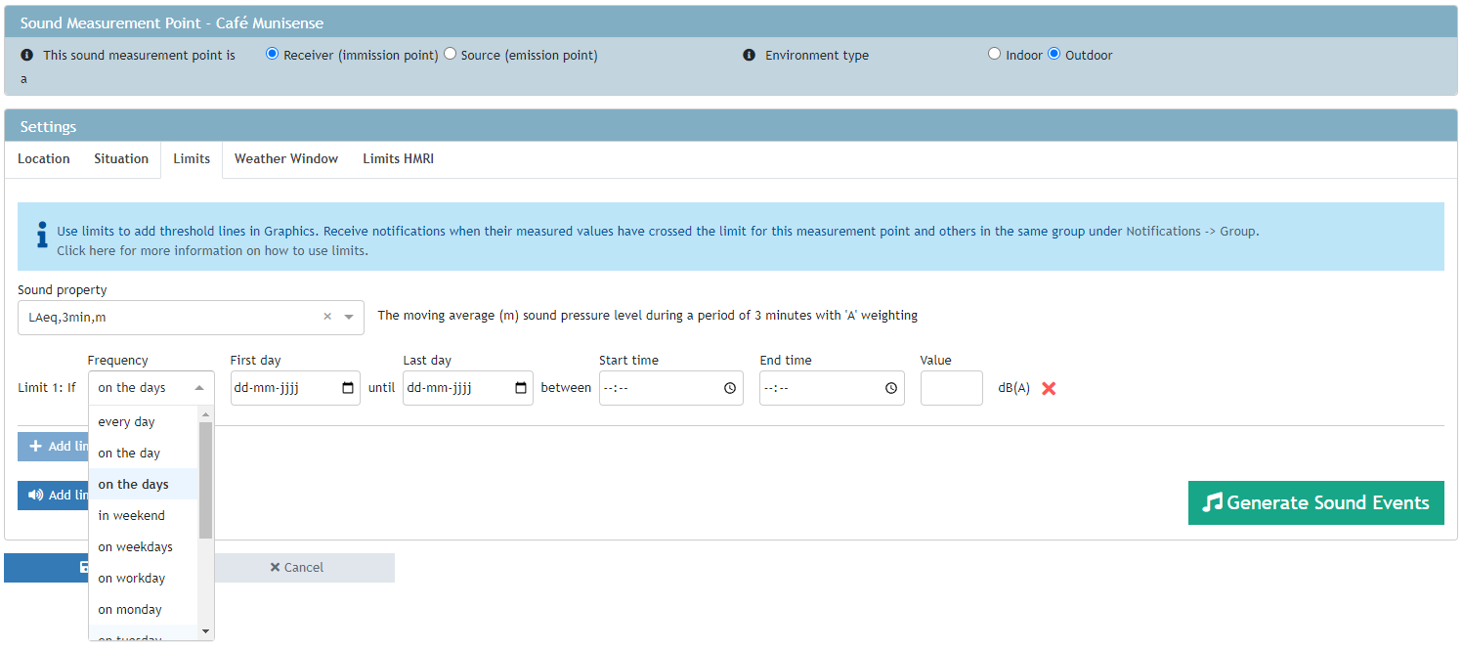
Task: Select Source (emission point) radio button
Action: tap(450, 55)
